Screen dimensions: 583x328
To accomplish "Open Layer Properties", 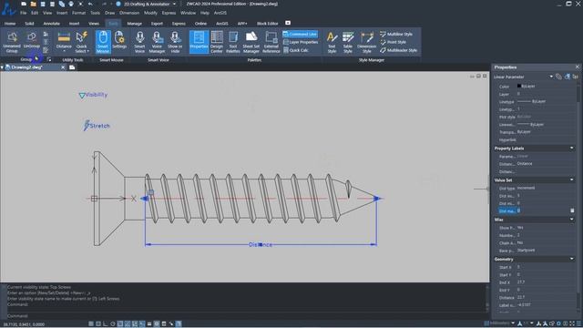I will click(x=300, y=42).
